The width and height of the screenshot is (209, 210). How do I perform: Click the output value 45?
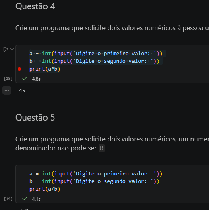22,90
